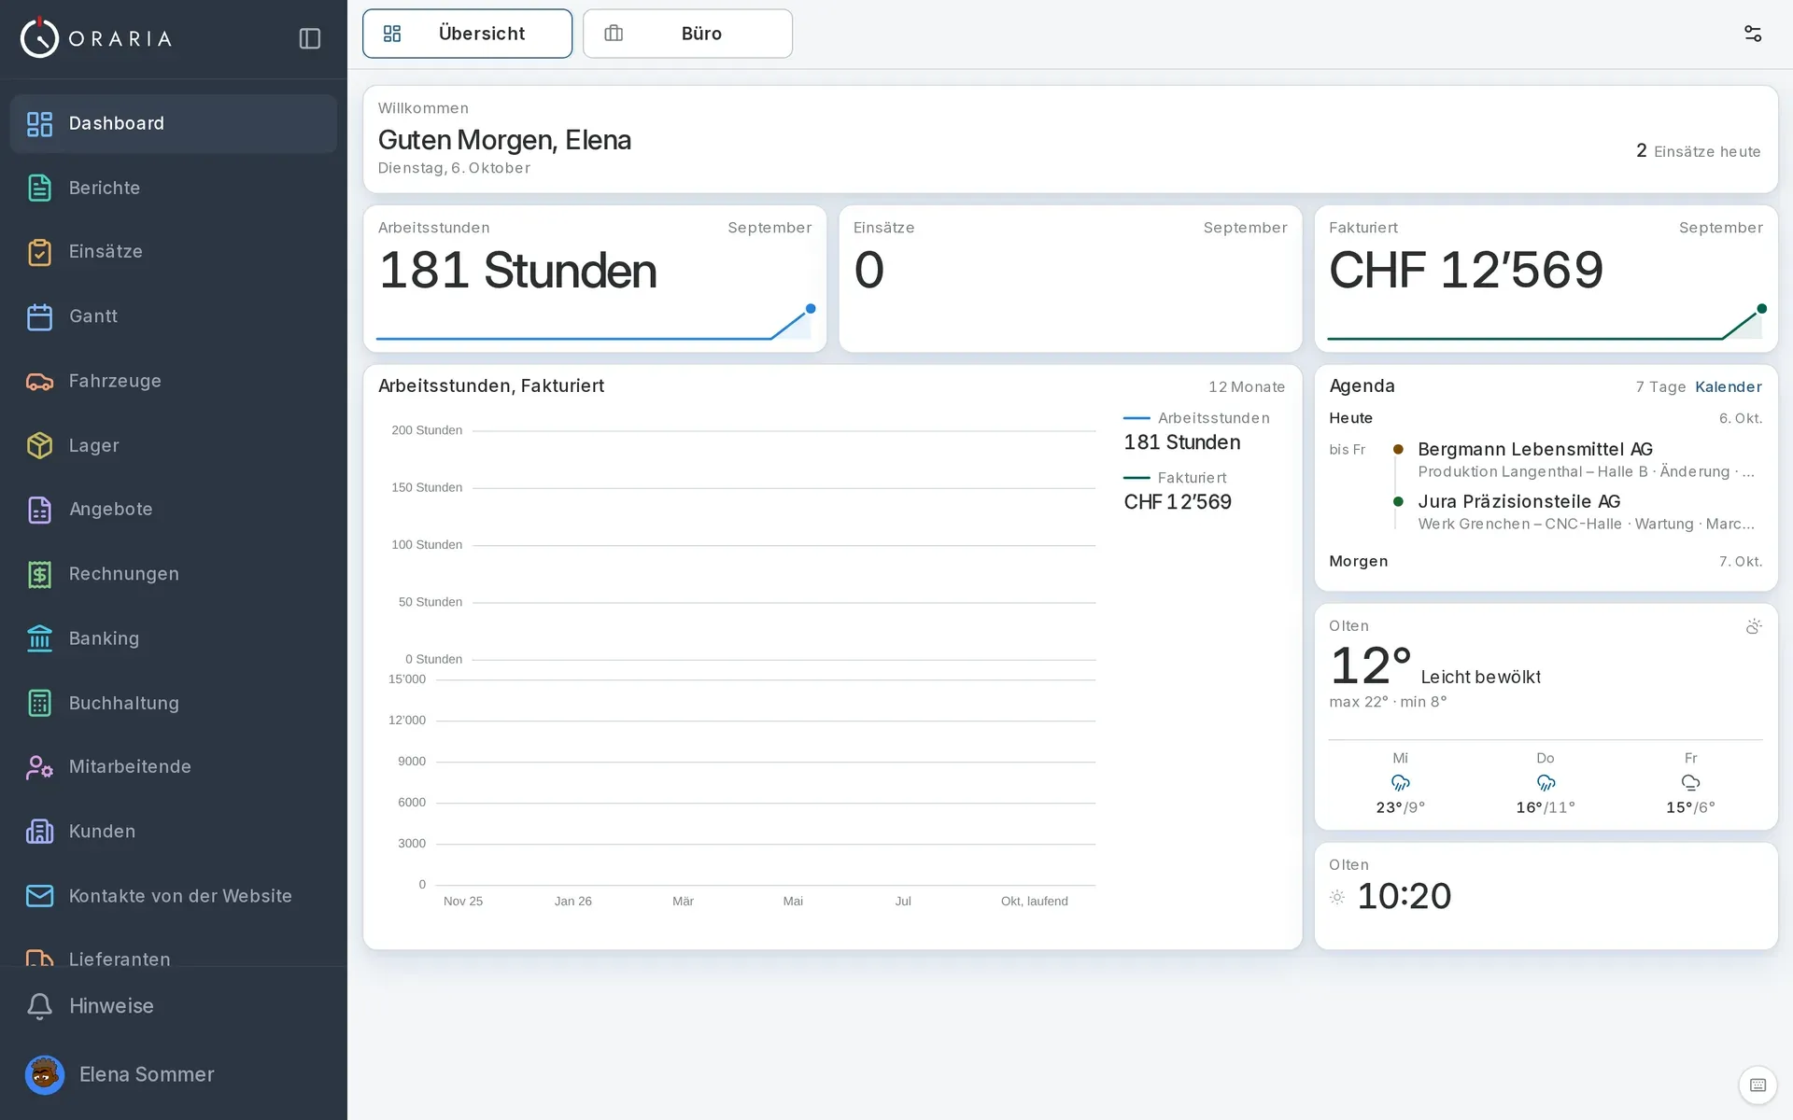Viewport: 1793px width, 1120px height.
Task: Collapse the sidebar with the panel icon
Action: (x=310, y=38)
